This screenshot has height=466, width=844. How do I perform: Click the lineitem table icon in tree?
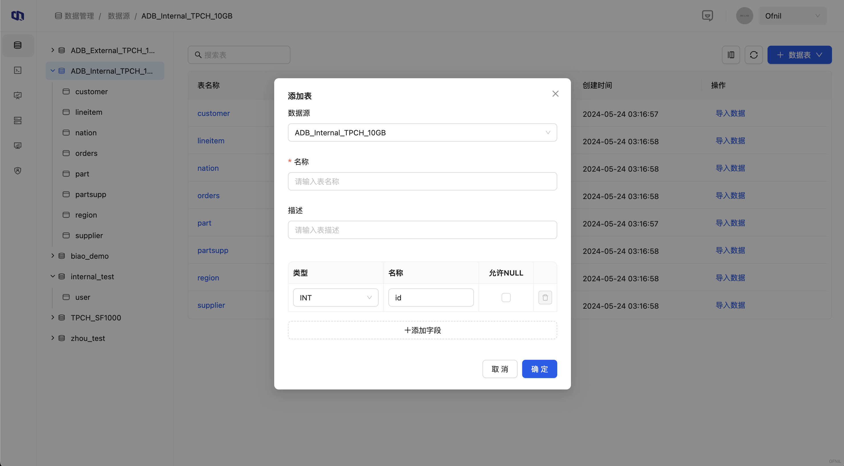(x=66, y=112)
